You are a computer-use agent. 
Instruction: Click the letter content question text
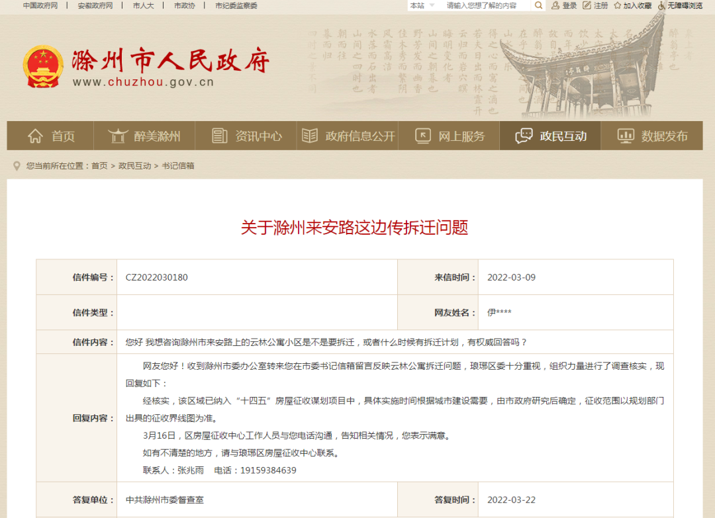pos(326,342)
